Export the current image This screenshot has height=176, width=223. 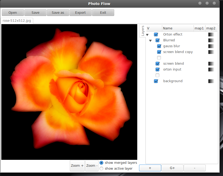click(x=80, y=12)
